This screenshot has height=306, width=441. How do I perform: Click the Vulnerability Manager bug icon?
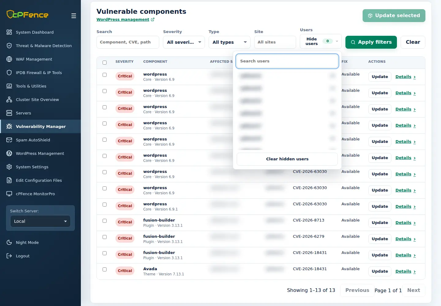pyautogui.click(x=9, y=126)
